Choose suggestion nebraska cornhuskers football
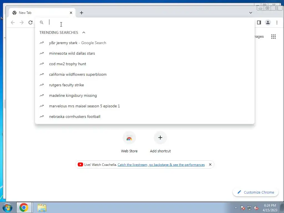 145,116
